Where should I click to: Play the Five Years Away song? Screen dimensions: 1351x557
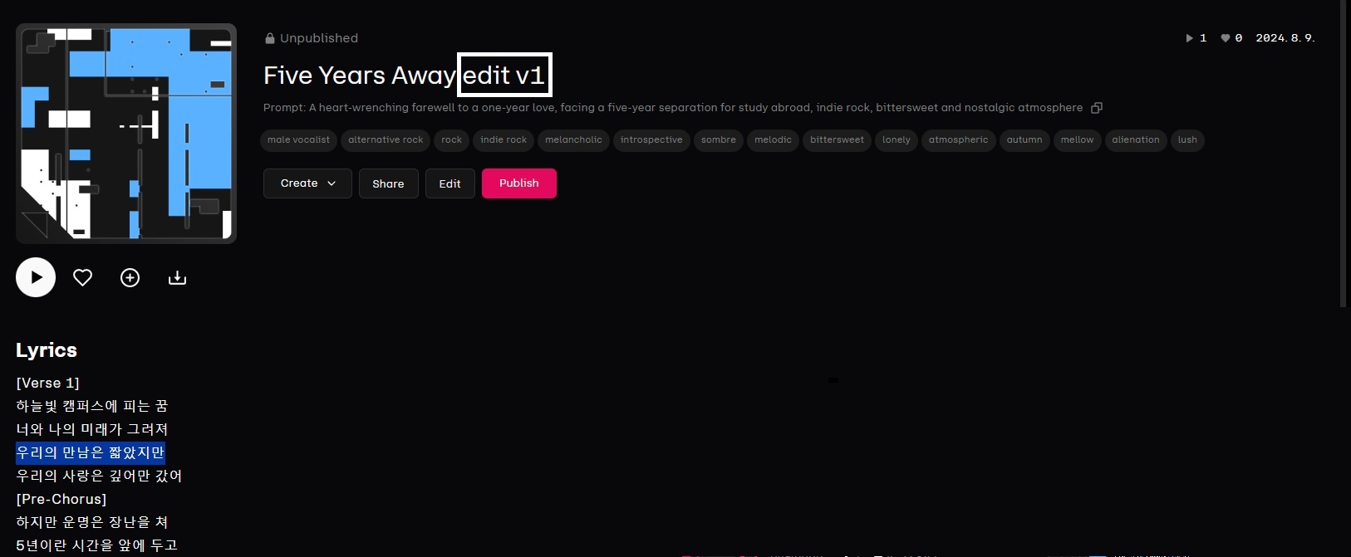point(36,277)
